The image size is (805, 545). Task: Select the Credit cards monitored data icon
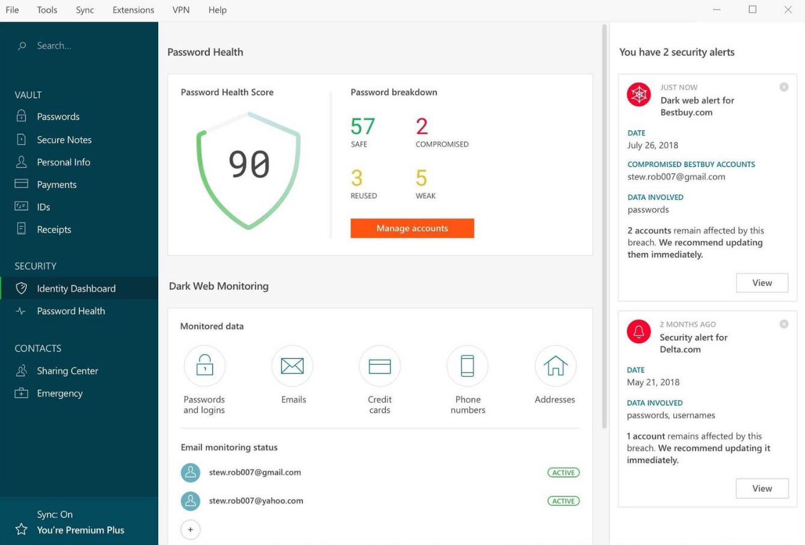tap(380, 365)
